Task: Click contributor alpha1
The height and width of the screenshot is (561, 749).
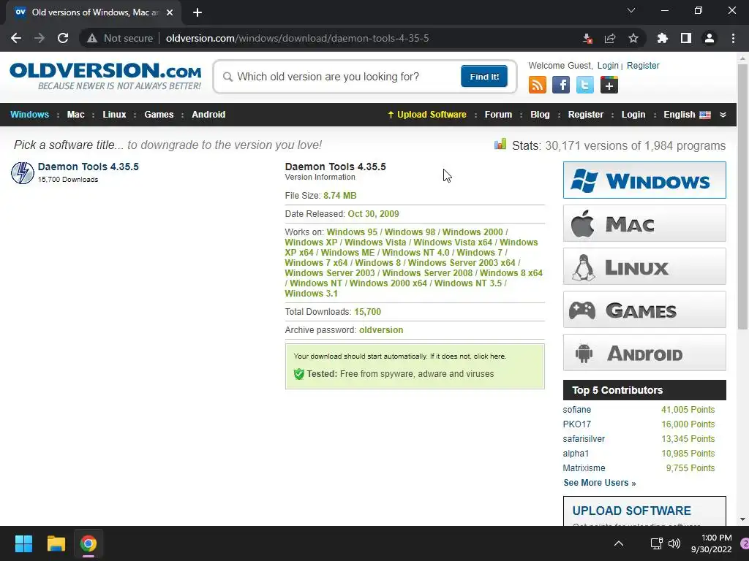Action: click(576, 453)
